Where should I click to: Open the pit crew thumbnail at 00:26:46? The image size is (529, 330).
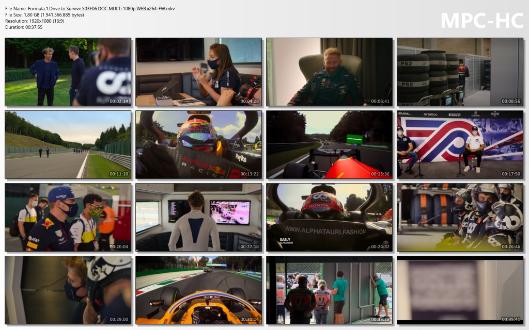tap(460, 217)
